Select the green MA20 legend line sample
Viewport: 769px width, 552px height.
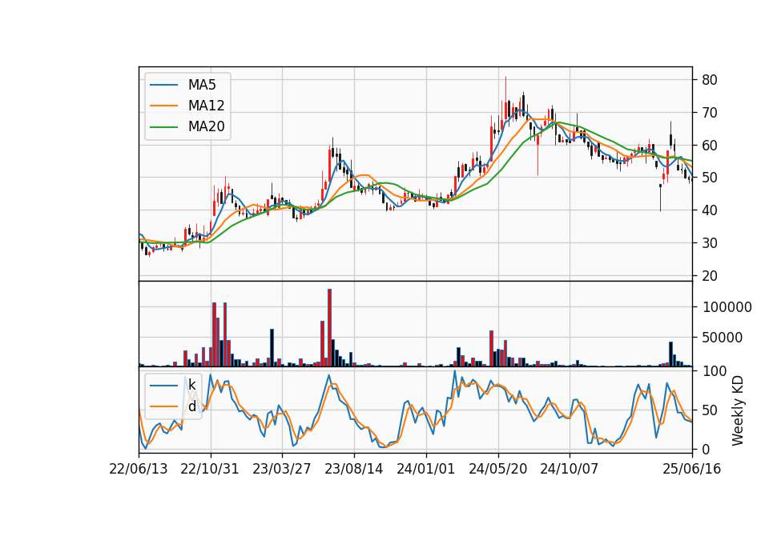(x=163, y=126)
